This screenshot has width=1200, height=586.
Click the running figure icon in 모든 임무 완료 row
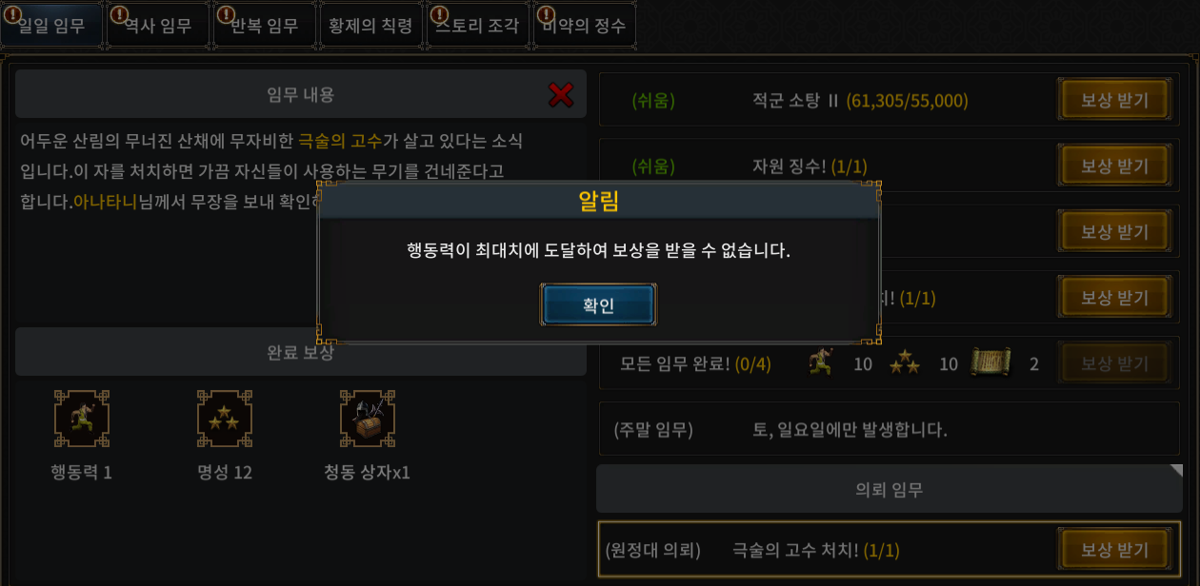click(x=820, y=362)
